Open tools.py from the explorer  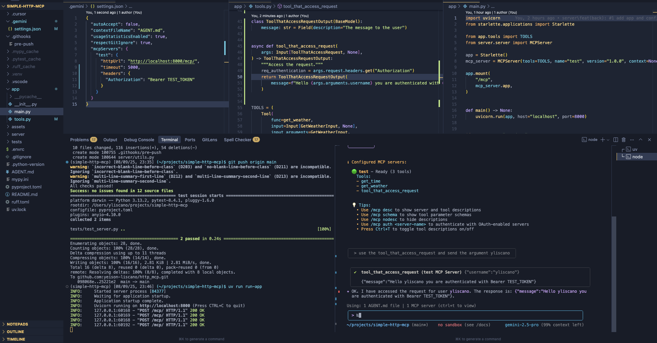(23, 119)
